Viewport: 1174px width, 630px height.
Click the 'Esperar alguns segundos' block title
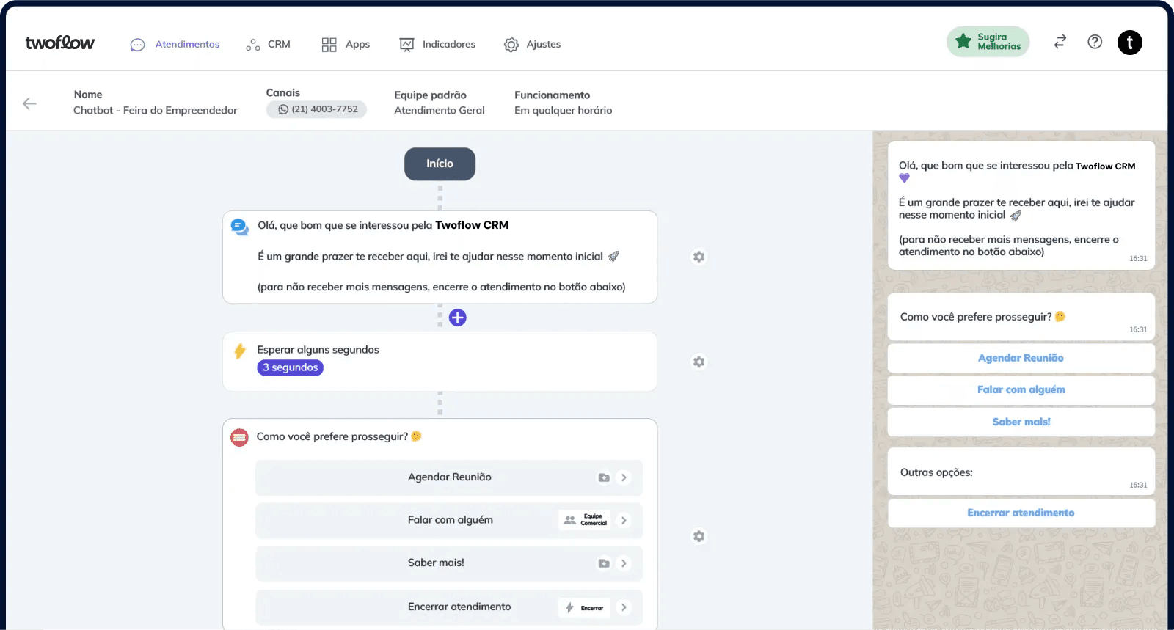[x=318, y=350]
